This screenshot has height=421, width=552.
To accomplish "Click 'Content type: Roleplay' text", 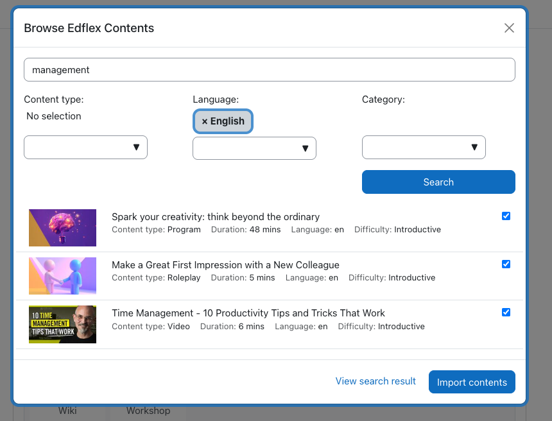I will click(x=156, y=278).
